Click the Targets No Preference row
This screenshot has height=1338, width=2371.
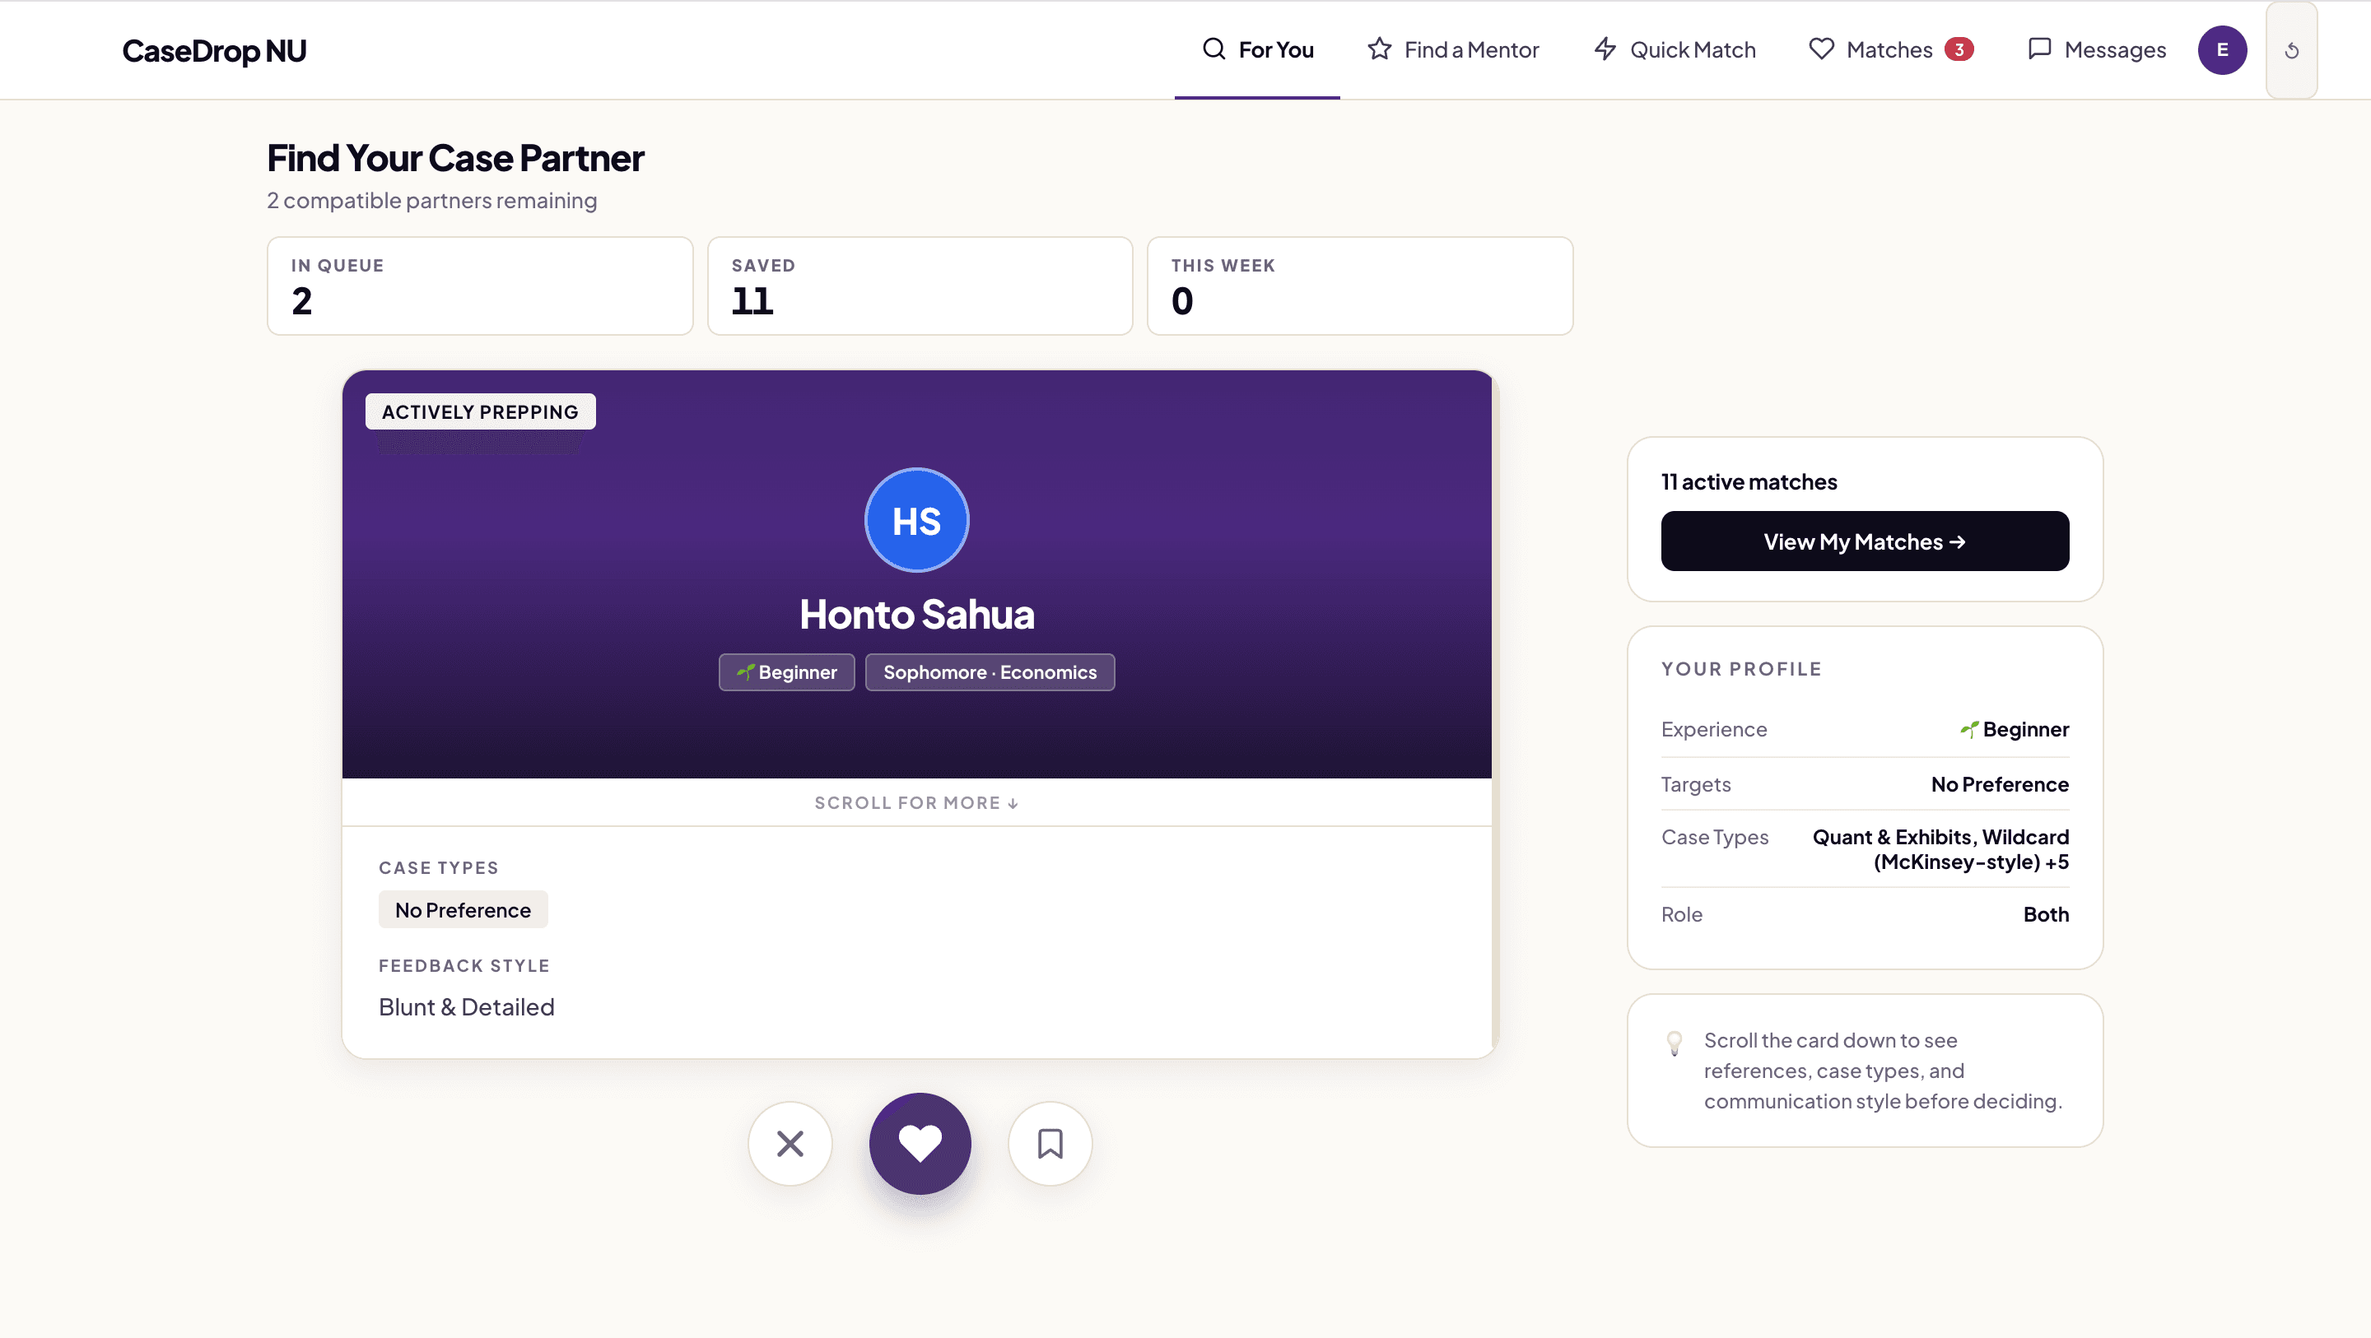[x=1865, y=784]
